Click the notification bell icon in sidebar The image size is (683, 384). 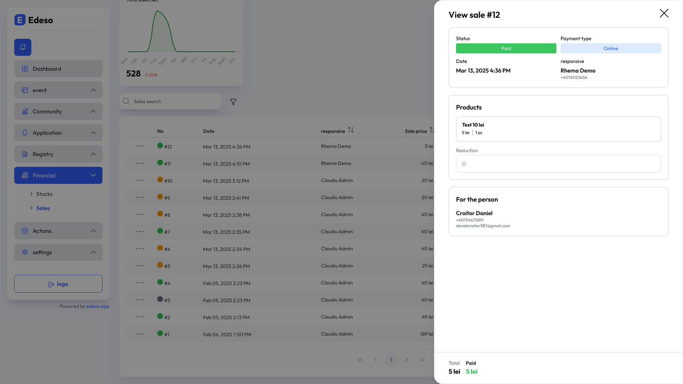point(23,47)
